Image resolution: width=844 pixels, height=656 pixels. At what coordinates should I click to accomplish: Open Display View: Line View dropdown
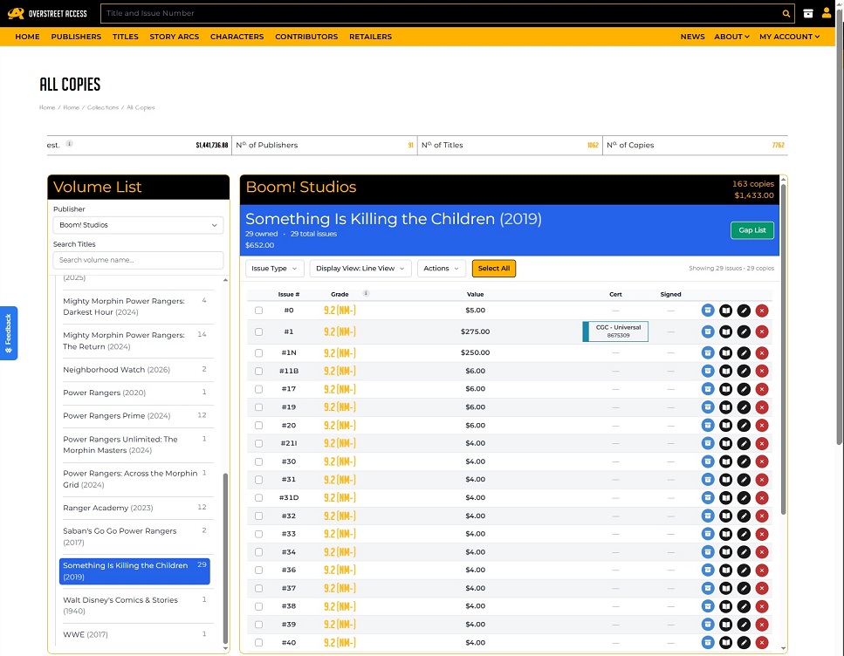360,269
